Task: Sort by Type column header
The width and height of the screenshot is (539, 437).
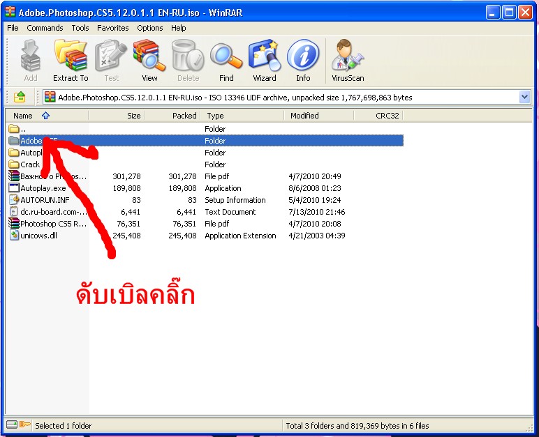Action: (x=243, y=116)
